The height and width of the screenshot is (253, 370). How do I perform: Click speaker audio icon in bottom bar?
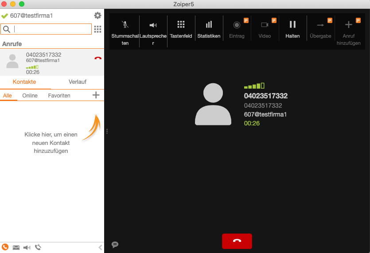click(27, 247)
